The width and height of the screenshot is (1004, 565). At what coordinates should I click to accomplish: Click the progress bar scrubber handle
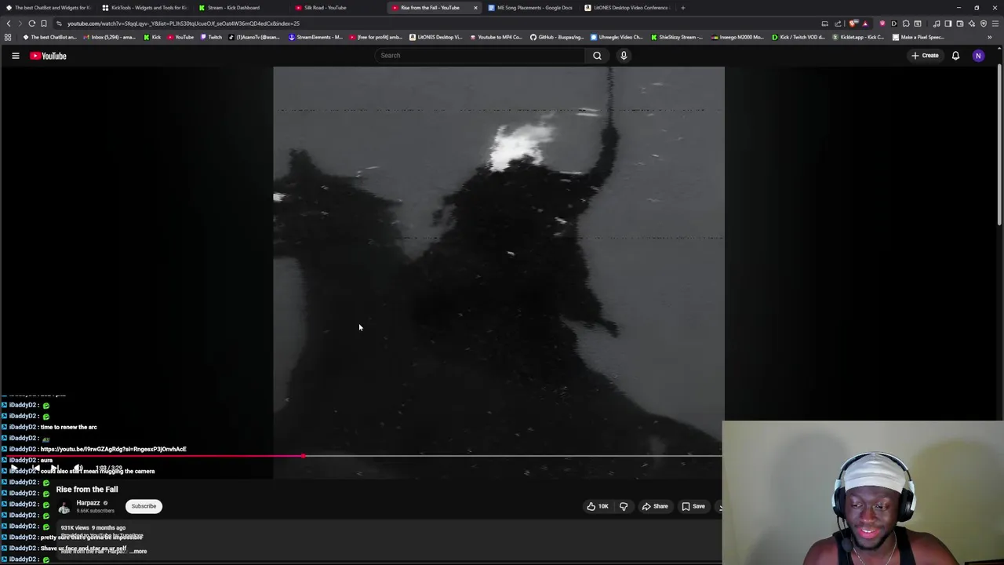pyautogui.click(x=304, y=456)
